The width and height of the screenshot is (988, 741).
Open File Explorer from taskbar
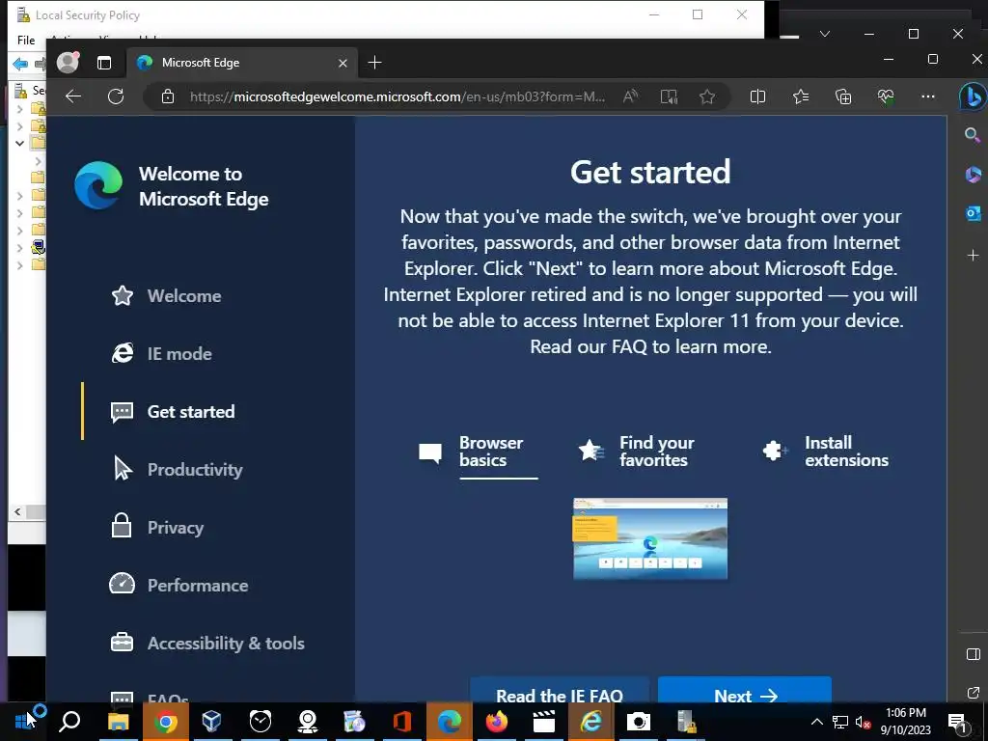(118, 721)
